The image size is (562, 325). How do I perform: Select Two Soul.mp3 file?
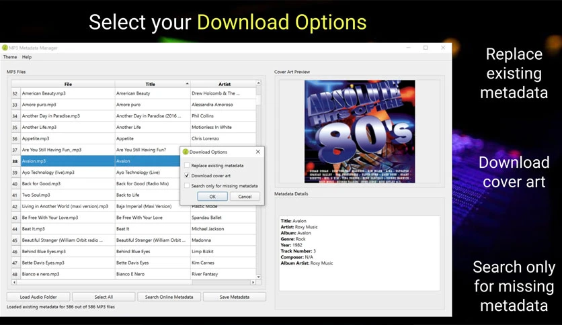[x=68, y=195]
